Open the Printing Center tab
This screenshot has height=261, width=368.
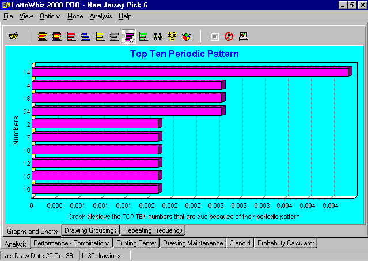(x=136, y=243)
